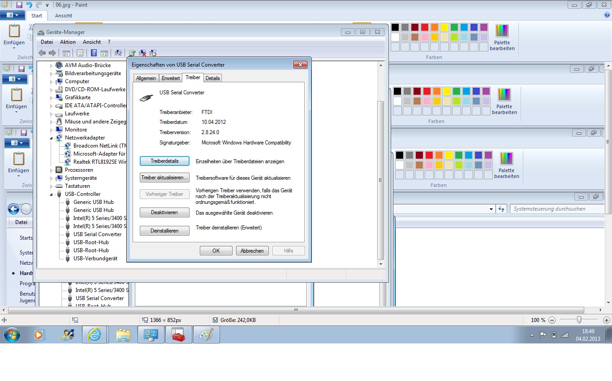Click the network signal bars icon in the tray
612x381 pixels.
click(565, 334)
